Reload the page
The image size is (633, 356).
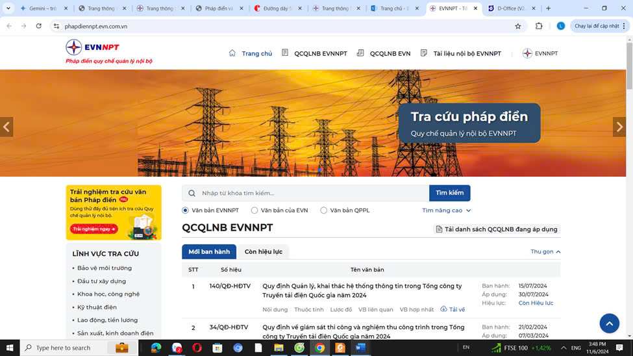click(39, 26)
